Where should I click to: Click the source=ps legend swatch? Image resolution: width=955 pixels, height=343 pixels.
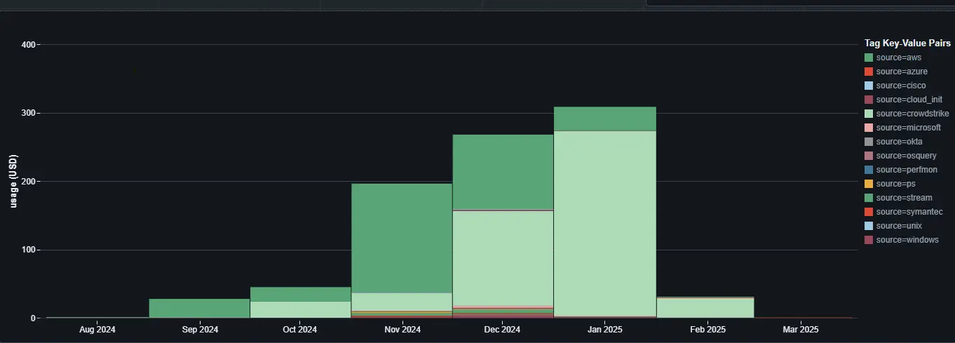(x=869, y=184)
